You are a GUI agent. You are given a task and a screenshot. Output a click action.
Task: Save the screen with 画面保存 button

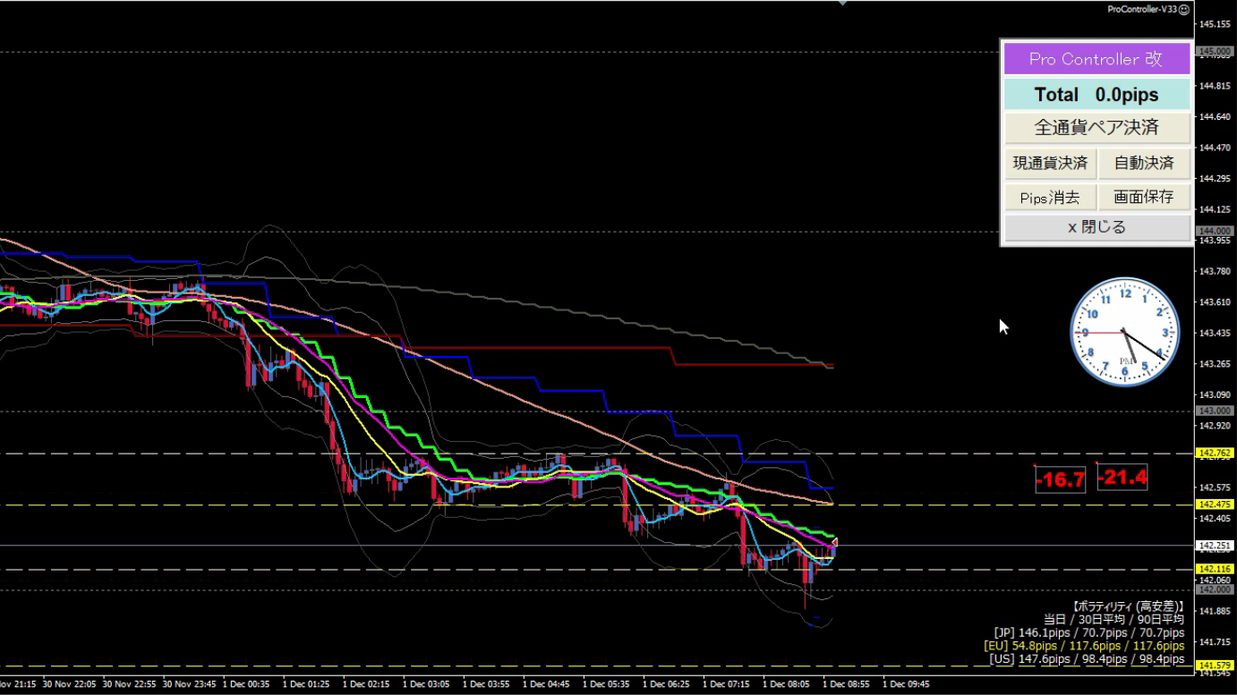[1144, 197]
